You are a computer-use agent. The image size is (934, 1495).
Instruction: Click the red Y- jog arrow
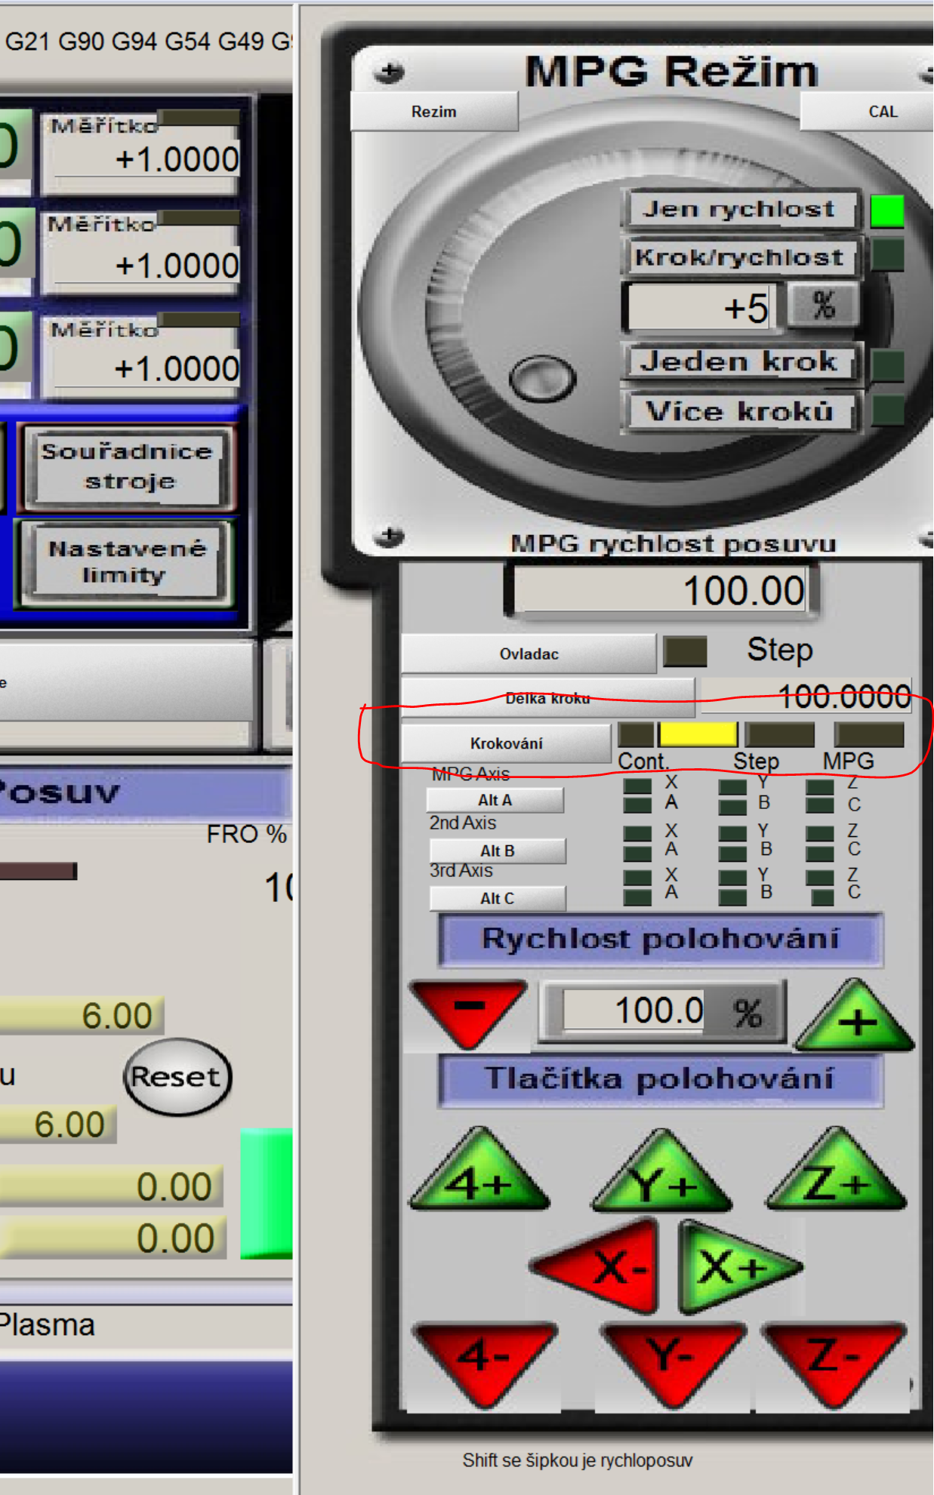(671, 1359)
